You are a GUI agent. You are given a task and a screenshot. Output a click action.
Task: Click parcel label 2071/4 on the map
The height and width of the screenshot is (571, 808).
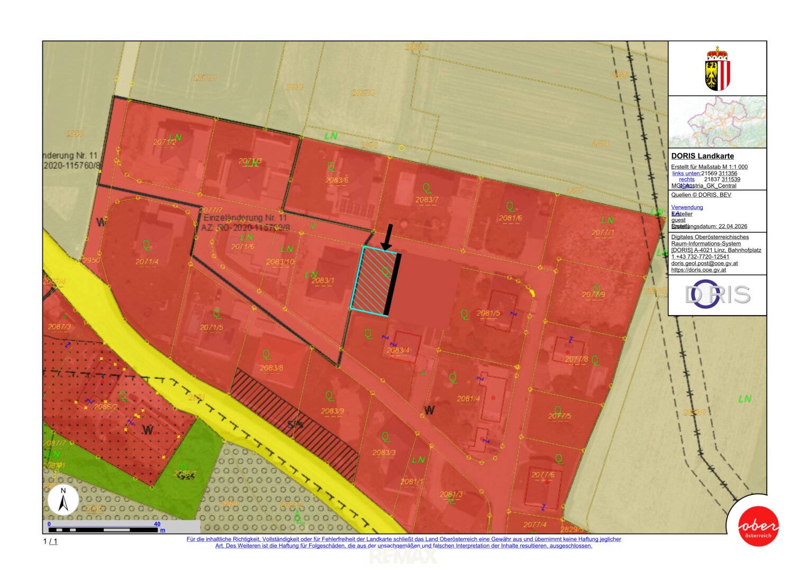[147, 262]
